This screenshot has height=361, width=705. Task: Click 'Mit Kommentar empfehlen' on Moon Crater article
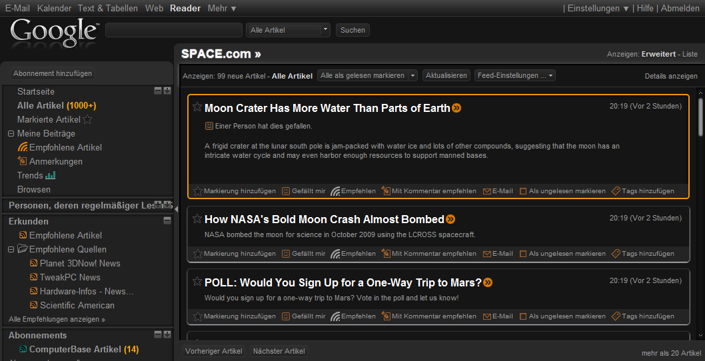pos(428,191)
